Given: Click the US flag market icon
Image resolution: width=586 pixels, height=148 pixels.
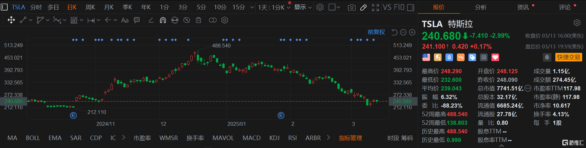Looking at the screenshot, I should [x=426, y=57].
